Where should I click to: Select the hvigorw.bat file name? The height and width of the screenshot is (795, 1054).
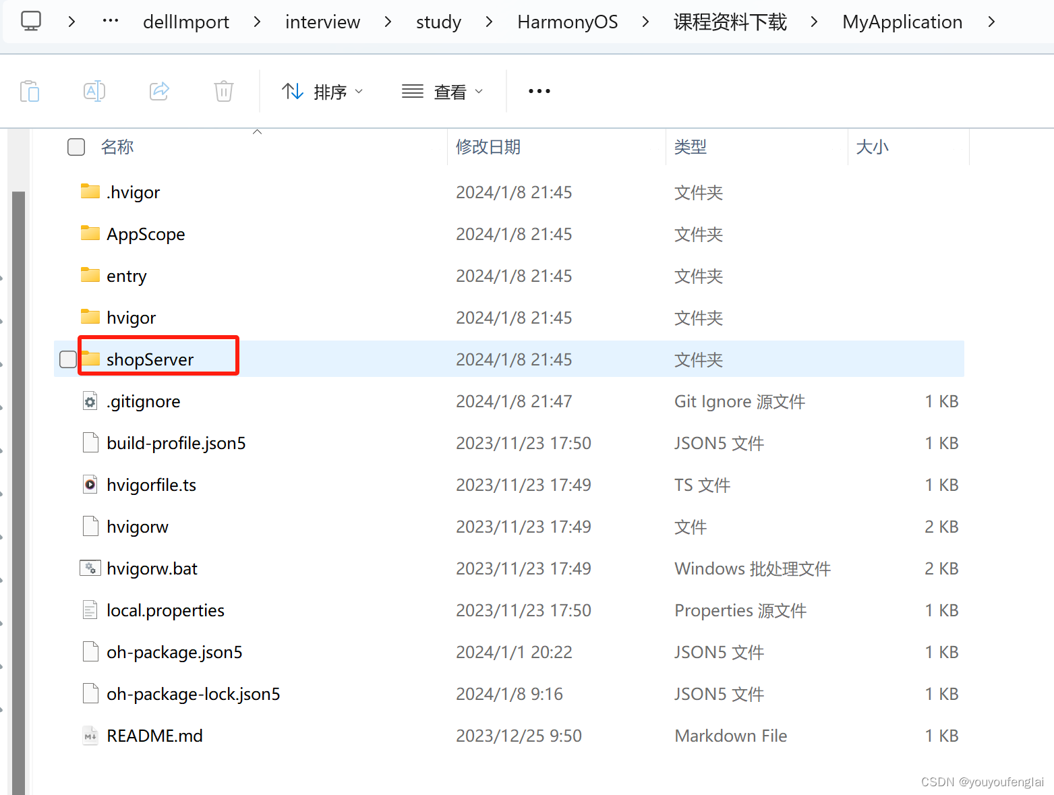(152, 568)
